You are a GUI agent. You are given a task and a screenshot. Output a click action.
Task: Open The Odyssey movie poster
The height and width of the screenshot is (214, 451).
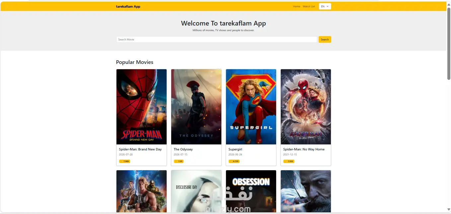coord(196,107)
